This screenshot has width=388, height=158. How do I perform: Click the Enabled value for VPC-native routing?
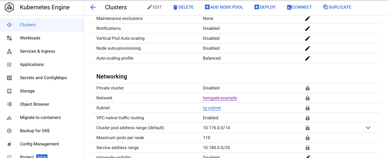tap(211, 118)
